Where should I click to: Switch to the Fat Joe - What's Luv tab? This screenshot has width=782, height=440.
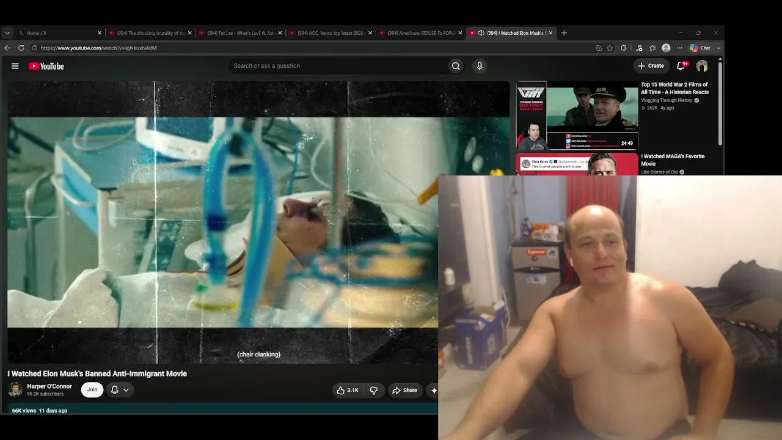tap(240, 33)
